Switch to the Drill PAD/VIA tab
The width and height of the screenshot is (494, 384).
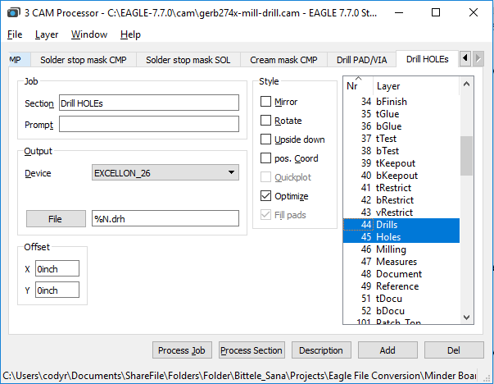(362, 60)
